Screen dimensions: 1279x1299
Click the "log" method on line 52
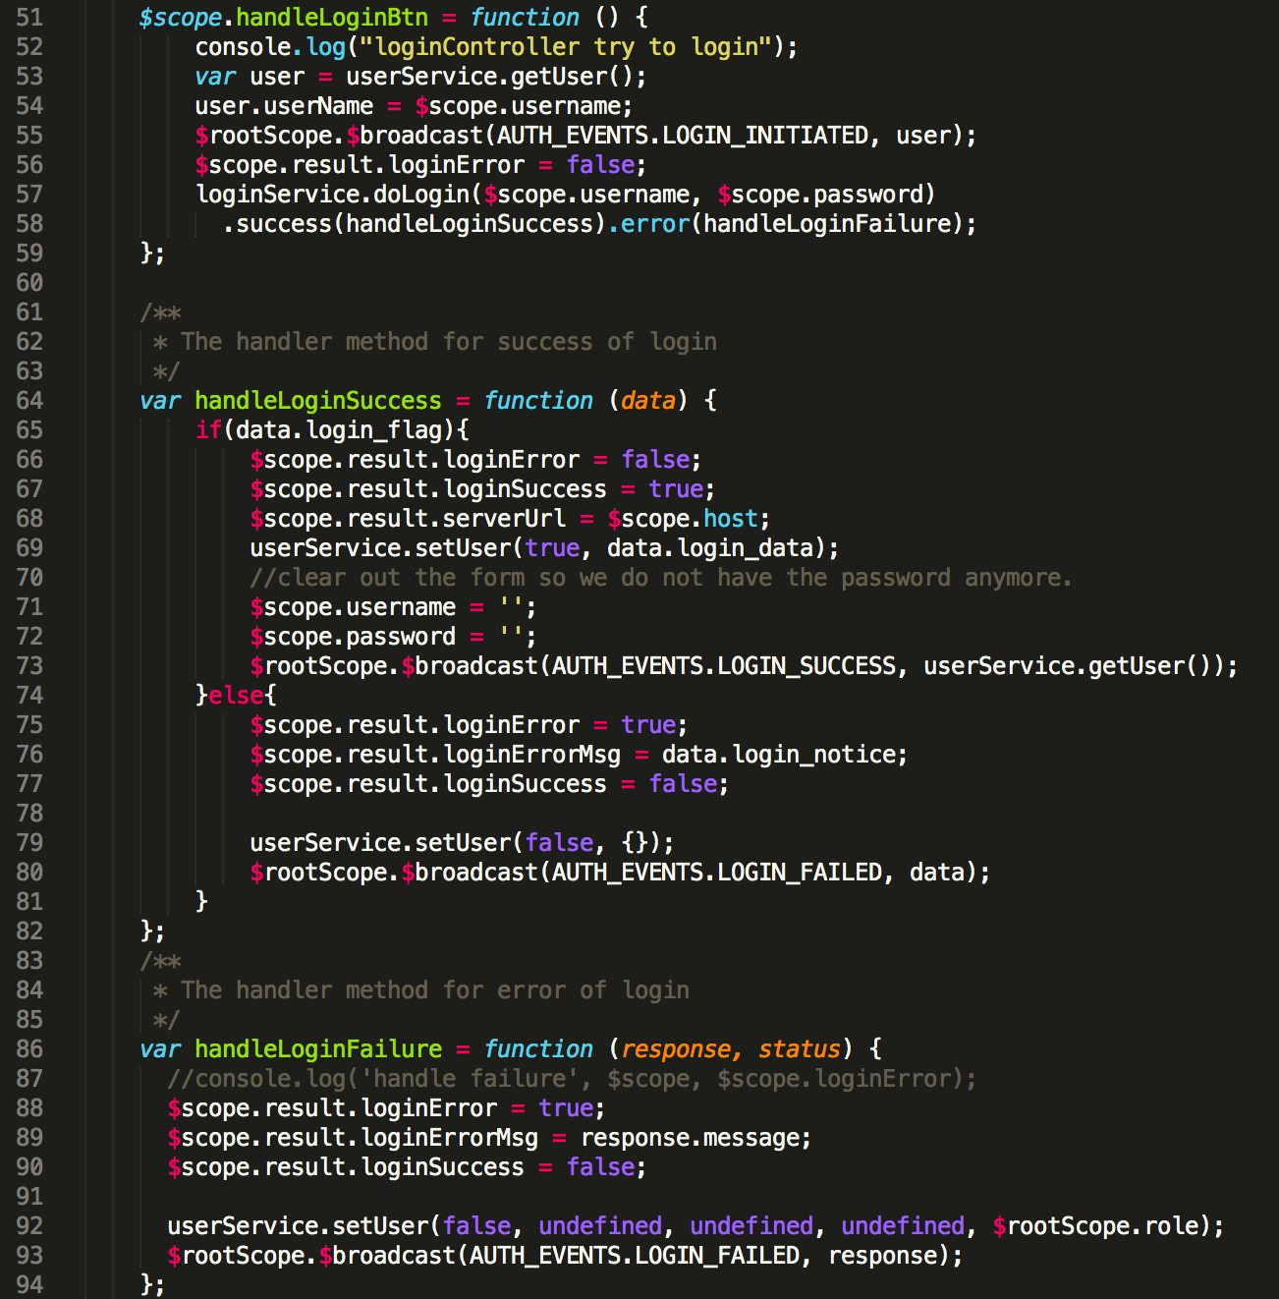point(326,47)
